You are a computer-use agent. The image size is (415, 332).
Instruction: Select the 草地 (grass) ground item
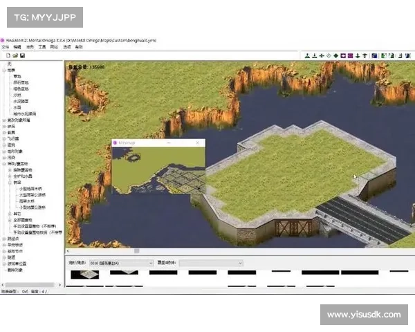pos(17,76)
